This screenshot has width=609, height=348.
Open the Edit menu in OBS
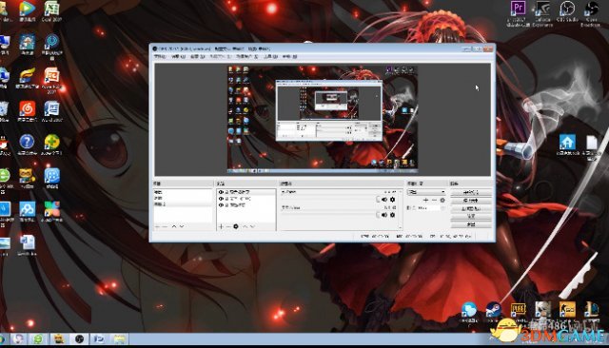[x=178, y=57]
